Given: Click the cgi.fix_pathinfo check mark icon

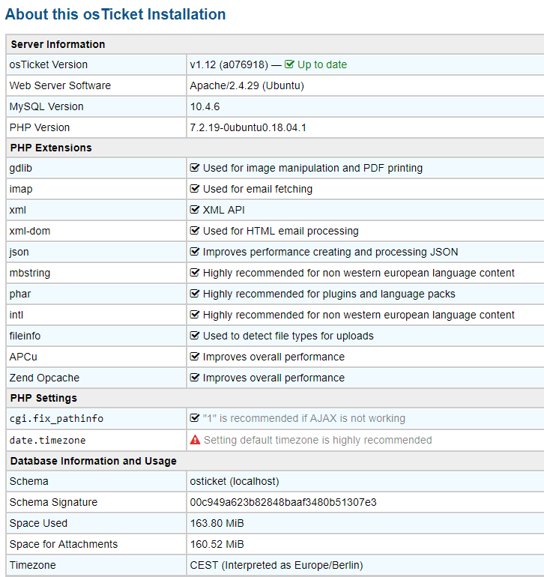Looking at the screenshot, I should pyautogui.click(x=194, y=418).
